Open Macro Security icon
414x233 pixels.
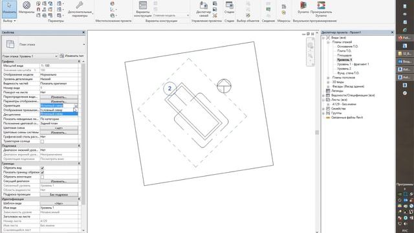[284, 12]
